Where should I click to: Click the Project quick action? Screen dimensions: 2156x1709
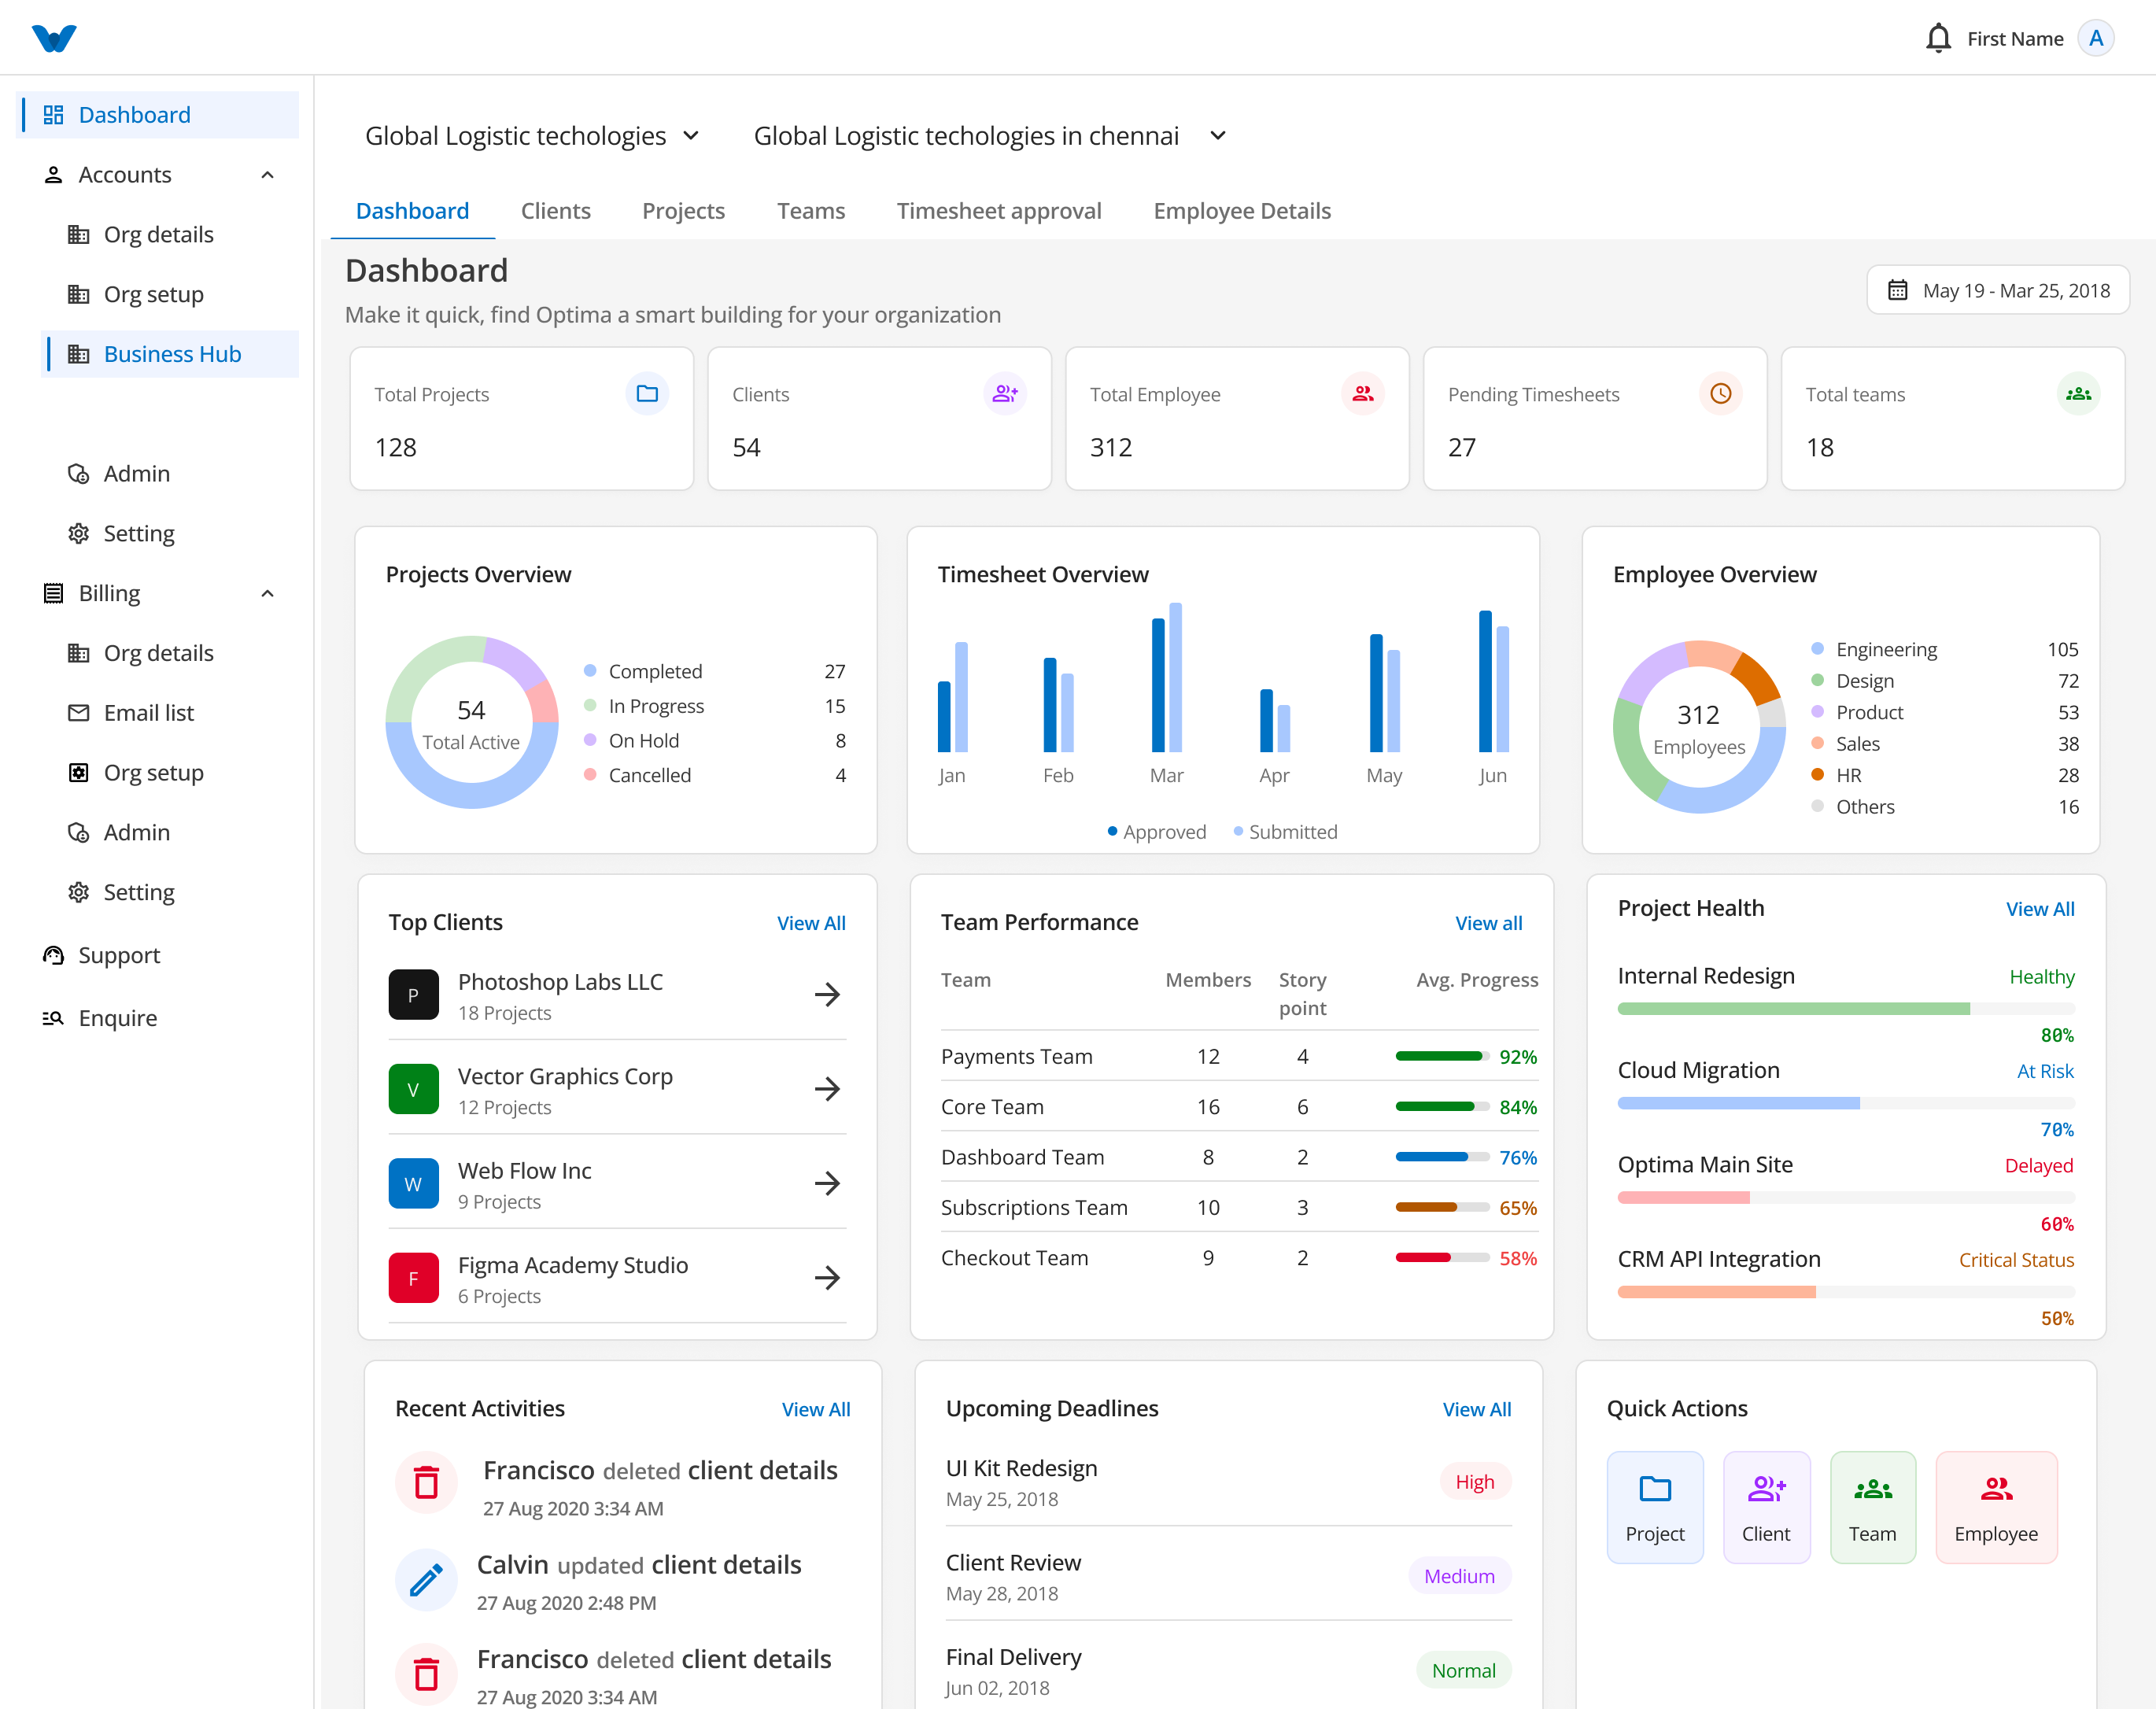[x=1654, y=1507]
